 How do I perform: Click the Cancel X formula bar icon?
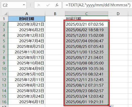pyautogui.click(x=39, y=5)
